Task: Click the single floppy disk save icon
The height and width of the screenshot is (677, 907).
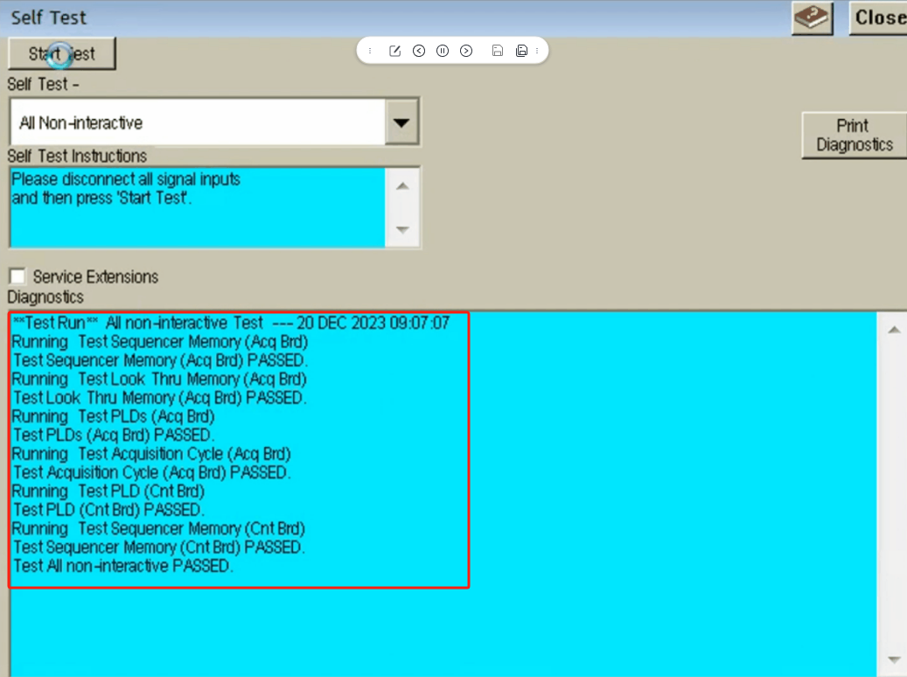Action: (x=497, y=51)
